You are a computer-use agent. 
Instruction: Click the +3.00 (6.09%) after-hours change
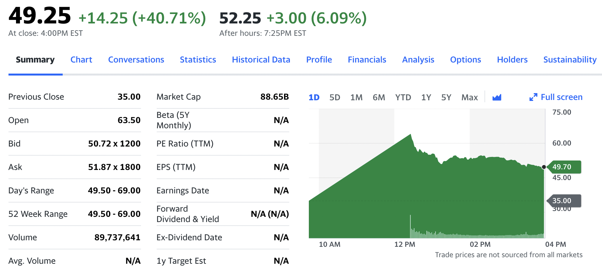point(317,18)
